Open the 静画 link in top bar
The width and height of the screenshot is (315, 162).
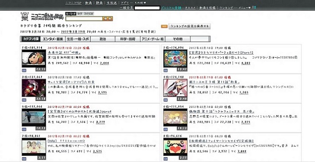(99, 3)
